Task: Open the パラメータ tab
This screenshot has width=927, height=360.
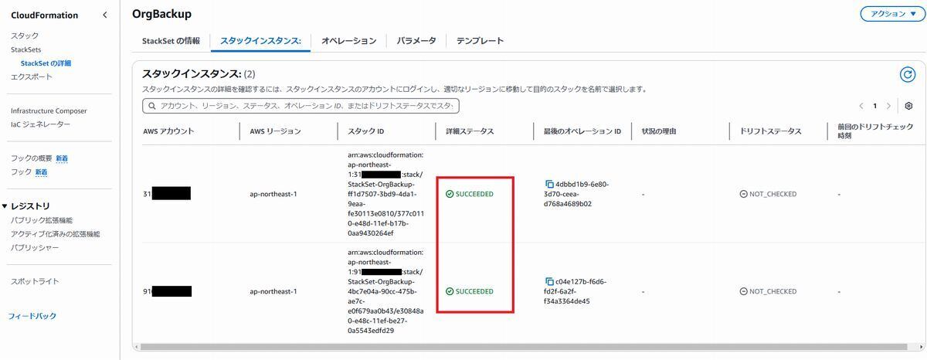Action: tap(416, 41)
